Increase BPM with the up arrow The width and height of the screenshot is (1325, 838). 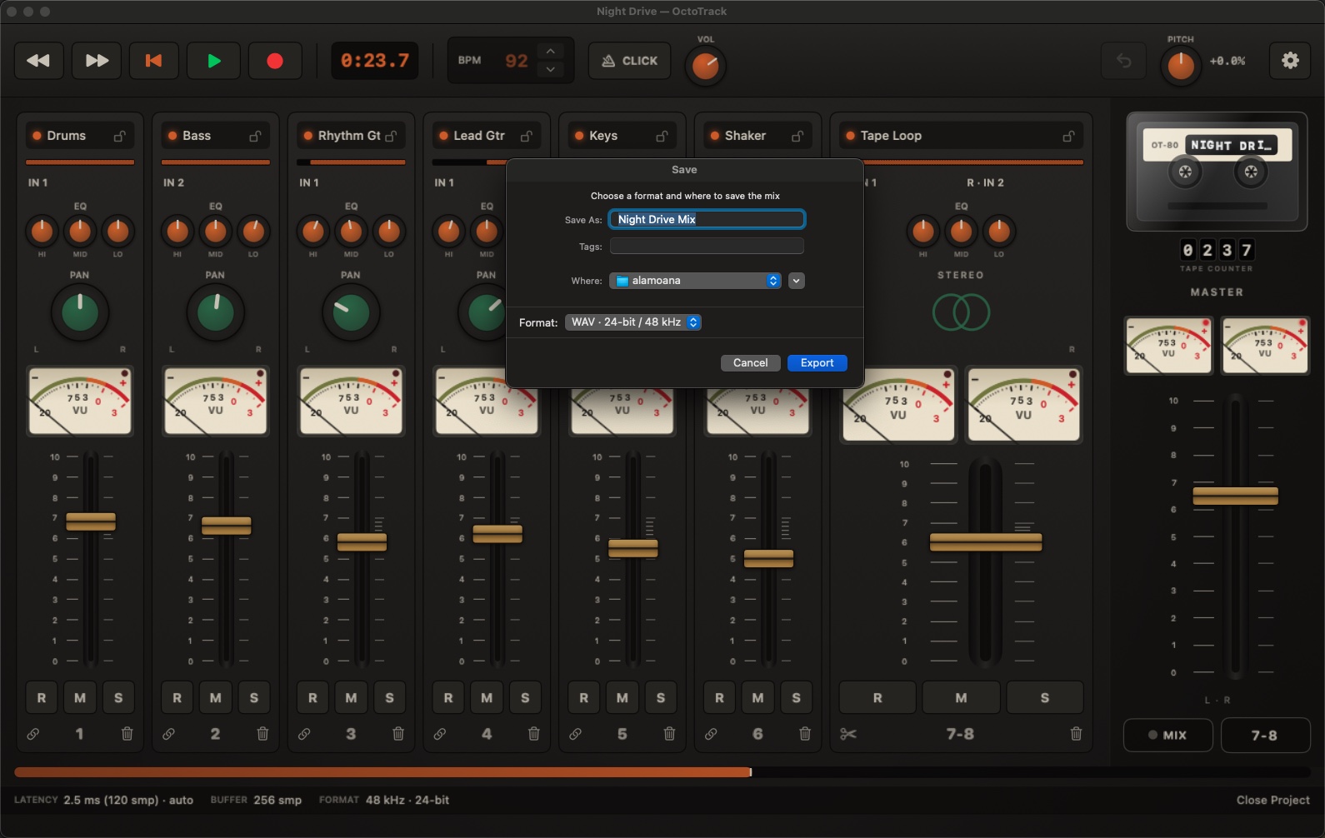click(550, 52)
